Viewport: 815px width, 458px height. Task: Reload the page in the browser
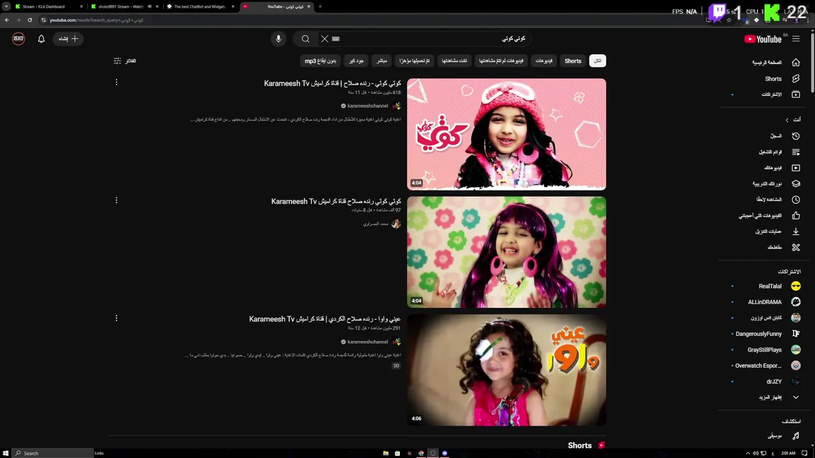29,20
